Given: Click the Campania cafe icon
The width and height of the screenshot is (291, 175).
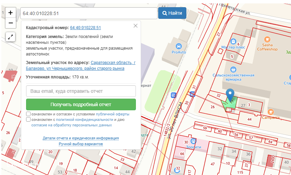Looking at the screenshot, I should [x=271, y=112].
